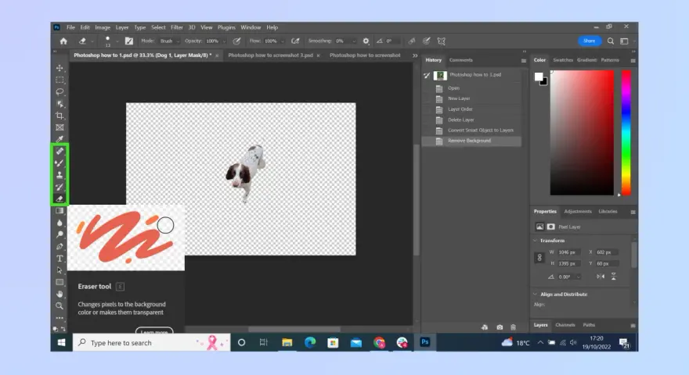Select the Rectangle shape tool

[60, 282]
